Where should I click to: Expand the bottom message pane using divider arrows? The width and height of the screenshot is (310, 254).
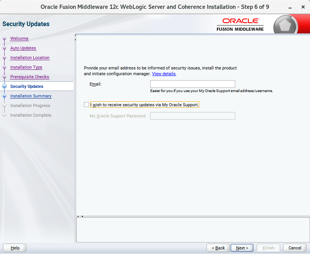[x=78, y=216]
